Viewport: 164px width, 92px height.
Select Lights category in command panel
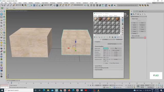pyautogui.click(x=136, y=14)
